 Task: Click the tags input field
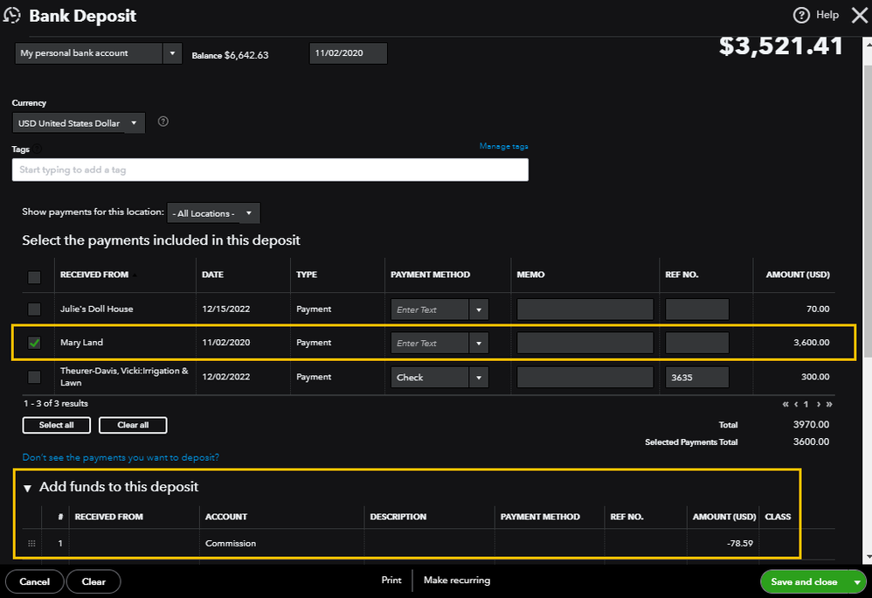point(270,170)
